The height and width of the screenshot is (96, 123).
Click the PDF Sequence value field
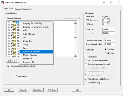tap(105, 20)
